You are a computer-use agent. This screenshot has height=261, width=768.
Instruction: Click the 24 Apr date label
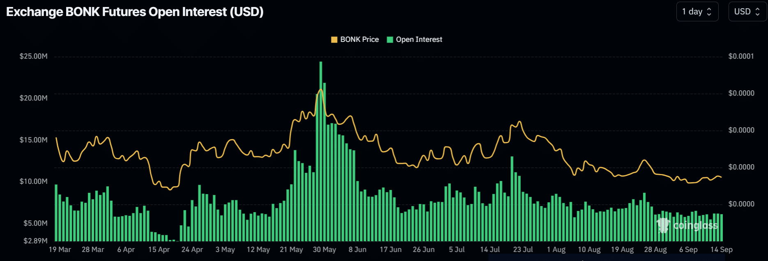192,250
